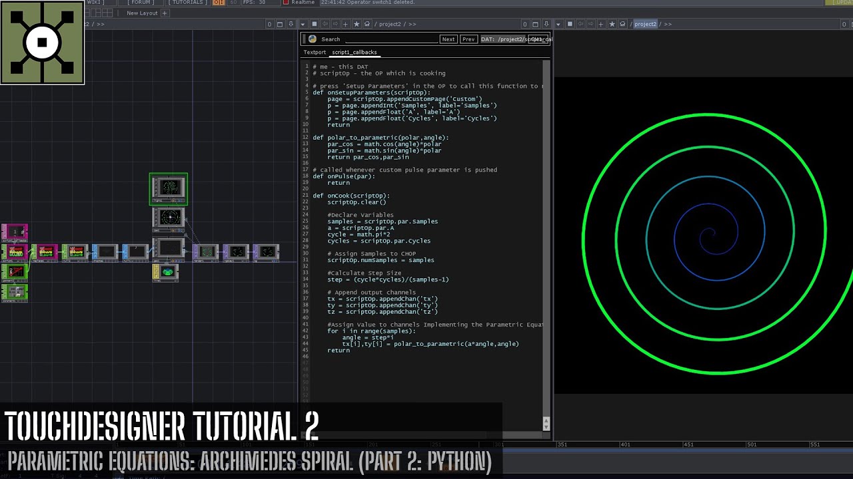Click the Prev search button

pyautogui.click(x=468, y=39)
